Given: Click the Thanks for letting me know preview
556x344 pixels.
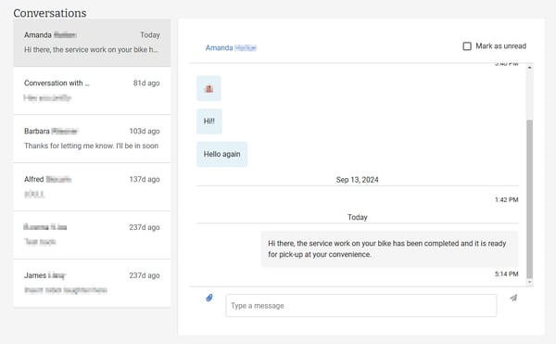Looking at the screenshot, I should pos(91,146).
